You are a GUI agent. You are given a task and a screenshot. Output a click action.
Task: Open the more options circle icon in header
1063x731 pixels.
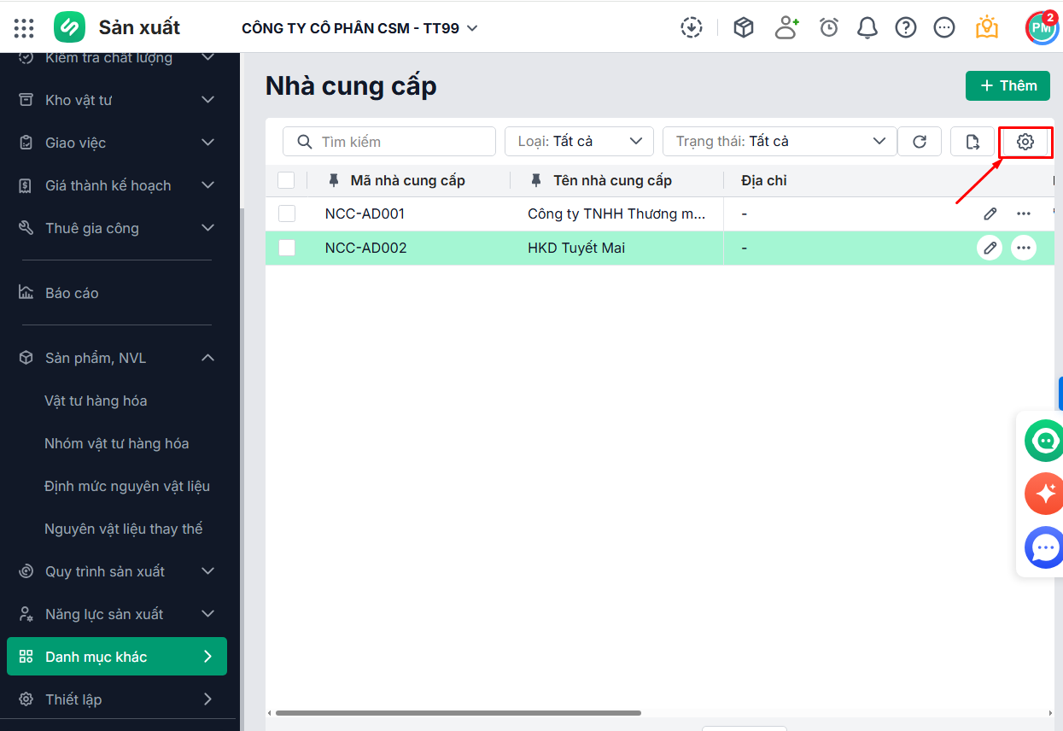944,27
